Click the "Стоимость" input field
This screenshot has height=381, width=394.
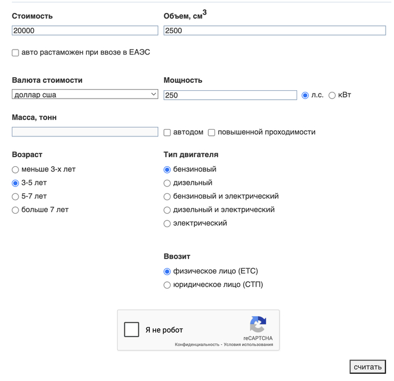(84, 31)
